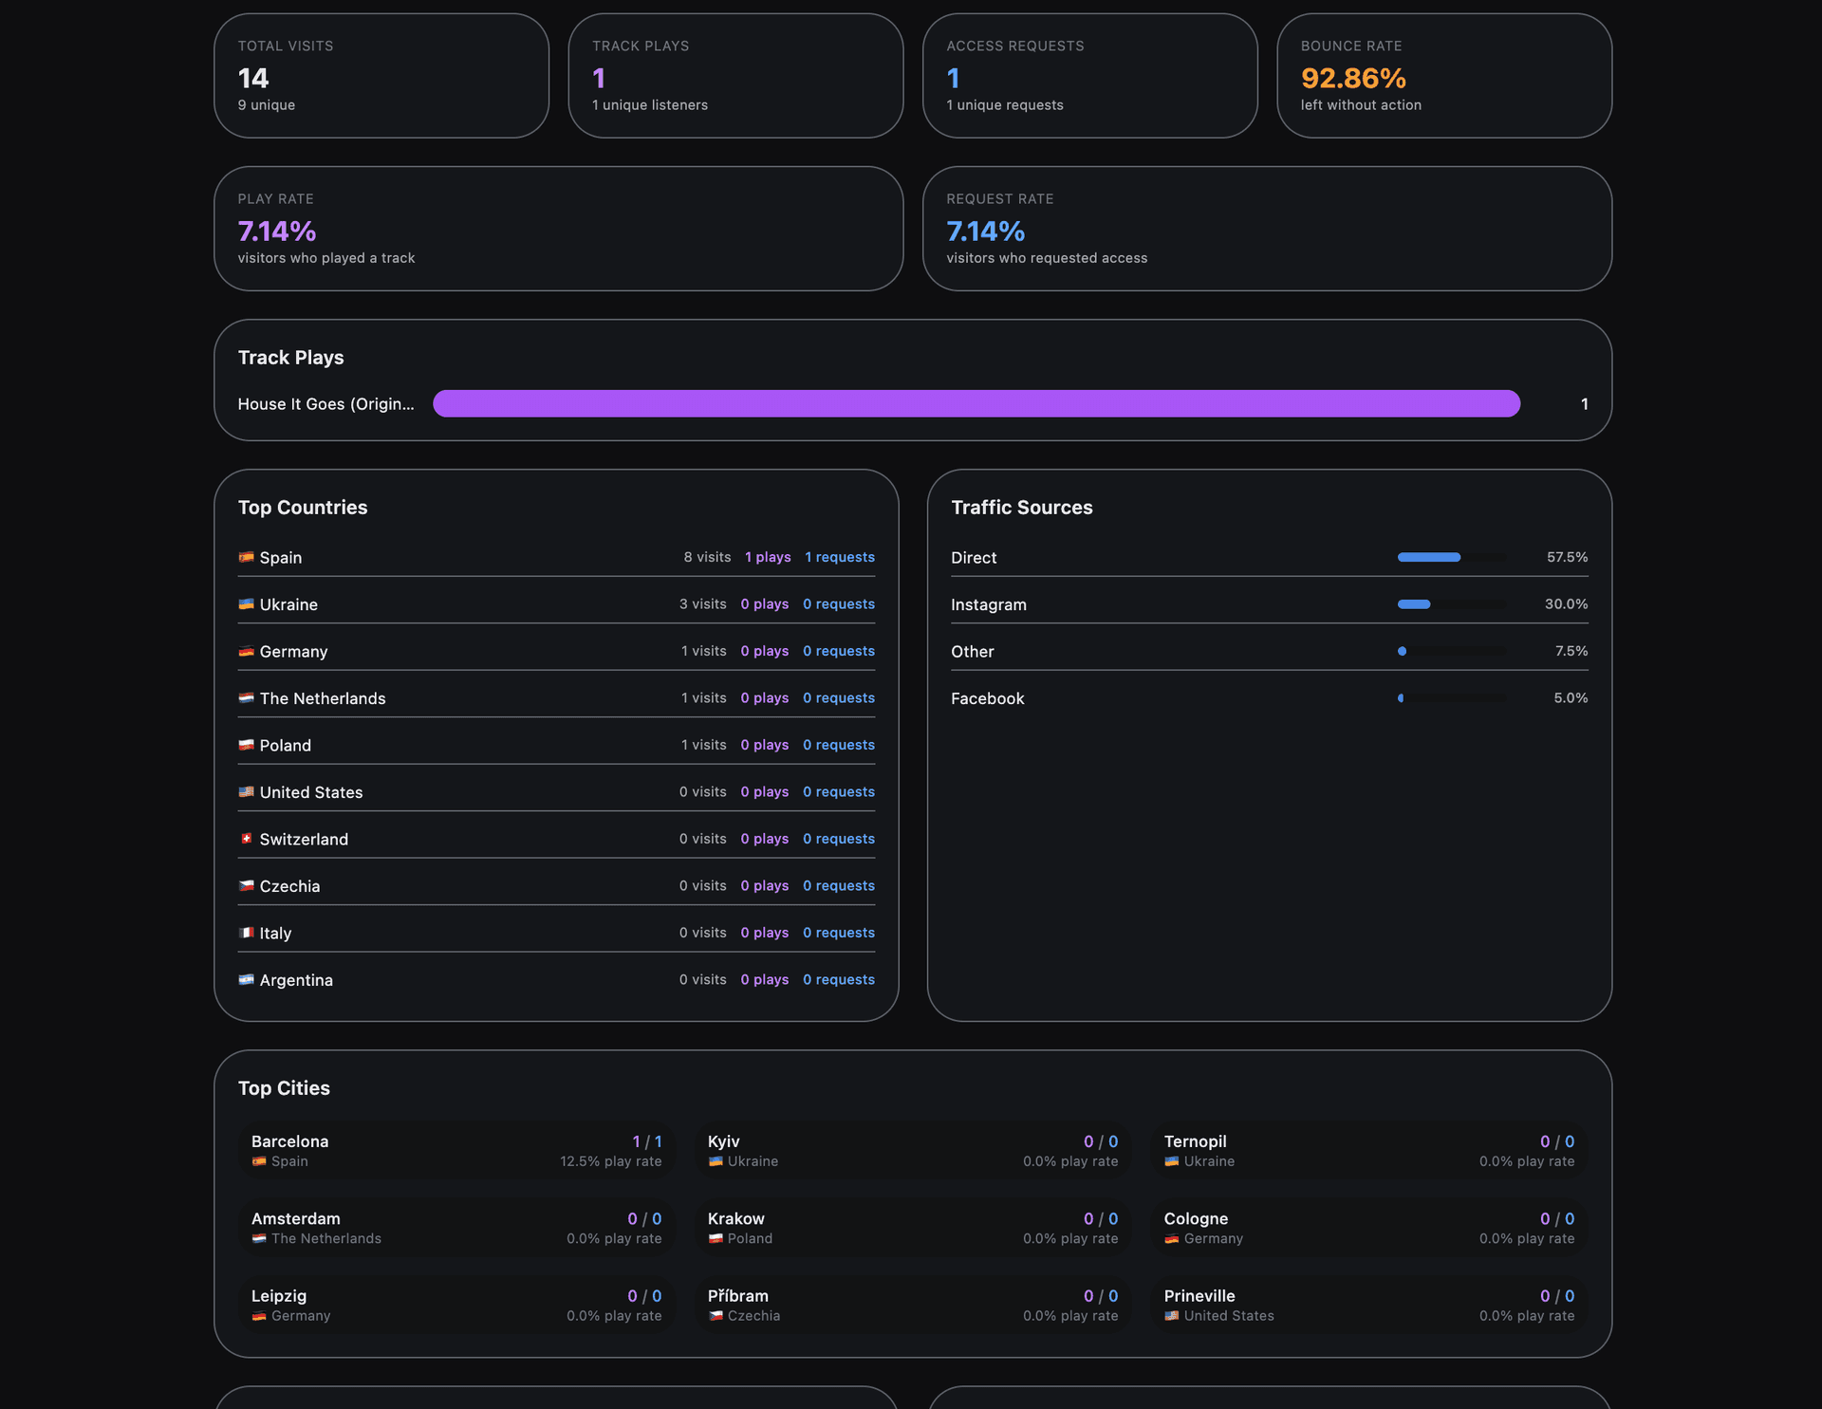
Task: Select the Kyiv city card
Action: click(911, 1150)
